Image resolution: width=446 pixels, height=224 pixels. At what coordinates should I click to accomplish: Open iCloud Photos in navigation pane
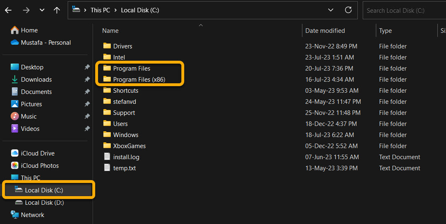35,165
